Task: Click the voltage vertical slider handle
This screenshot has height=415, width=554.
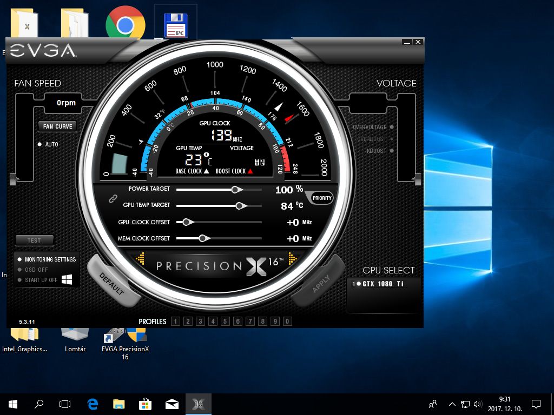Action: click(418, 179)
